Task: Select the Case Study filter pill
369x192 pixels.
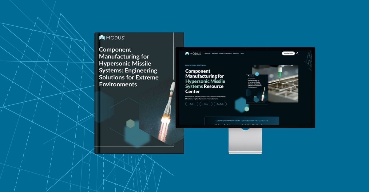Action: 220,104
